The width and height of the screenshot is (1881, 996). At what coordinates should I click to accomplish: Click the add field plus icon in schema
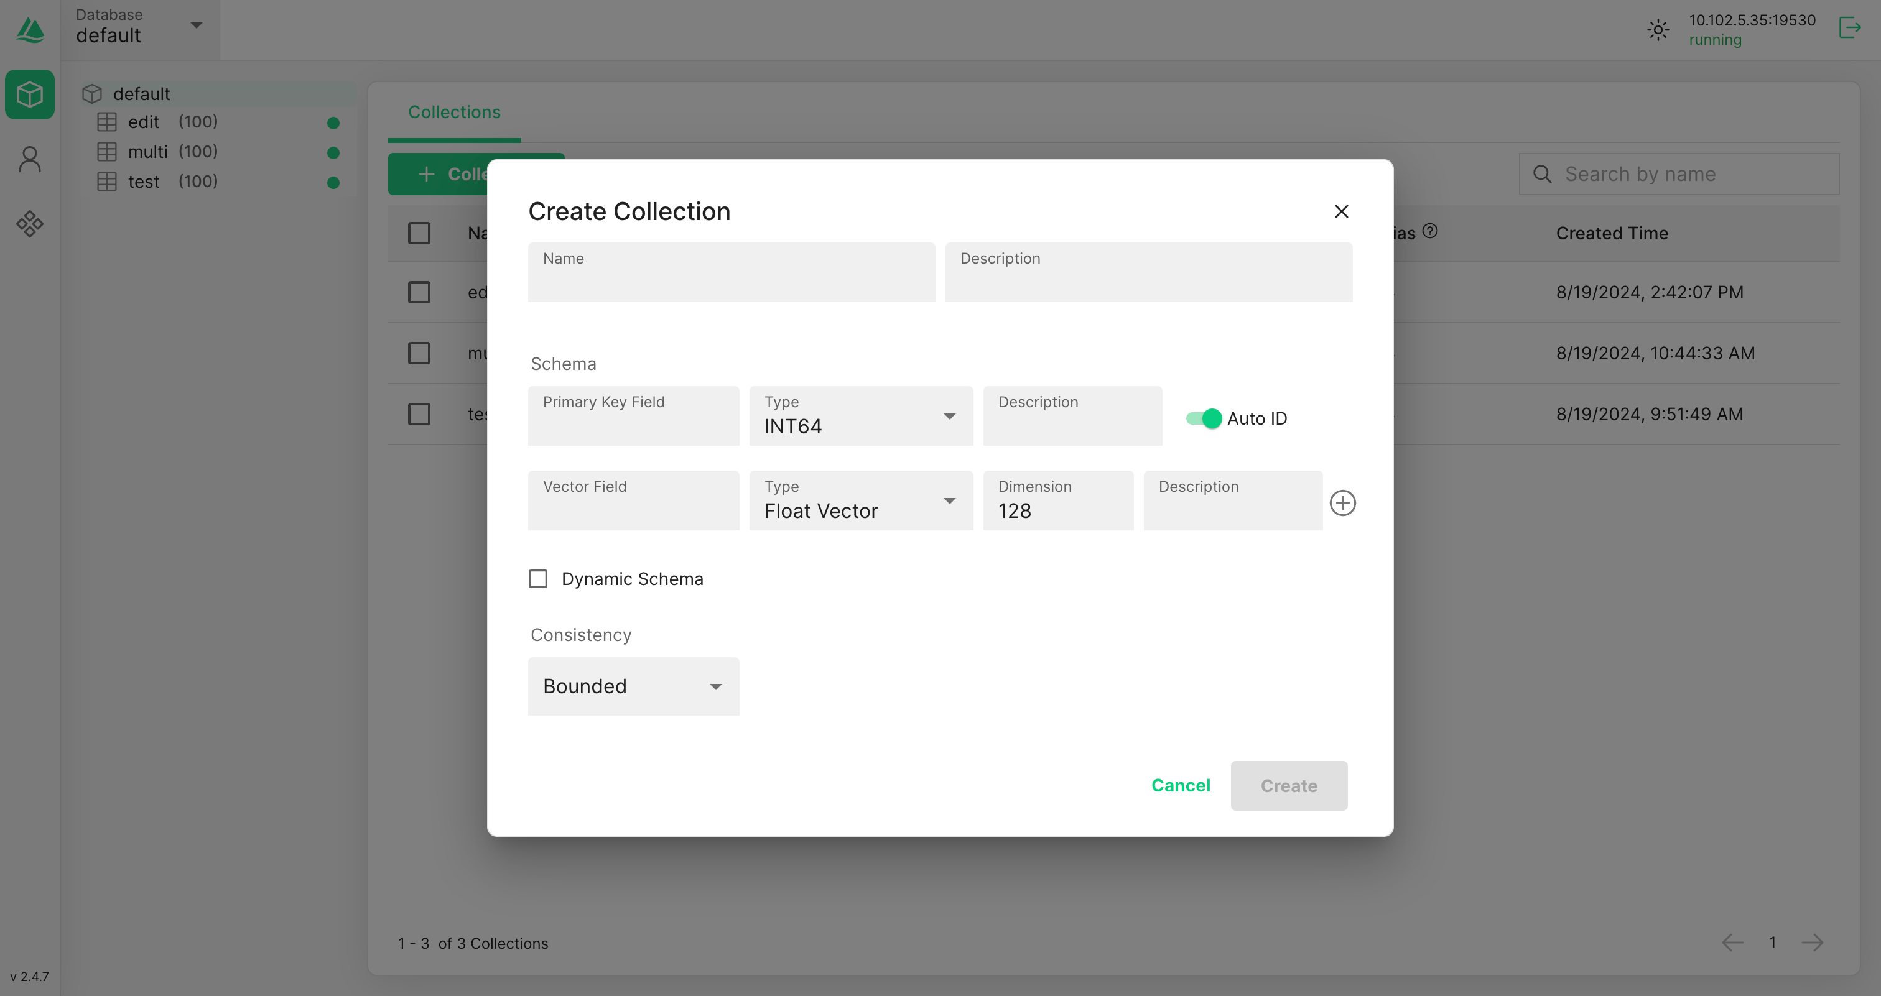pos(1342,502)
